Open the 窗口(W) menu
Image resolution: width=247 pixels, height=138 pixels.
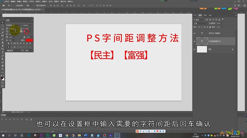click(63, 2)
